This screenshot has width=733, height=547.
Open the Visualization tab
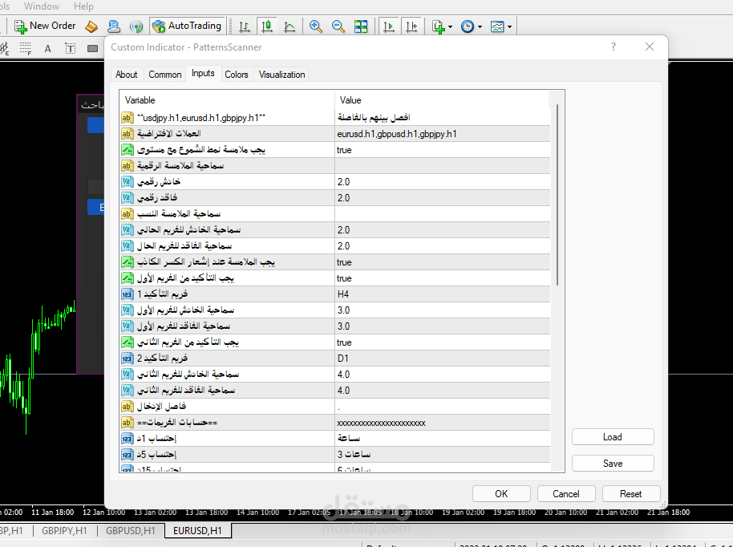click(x=281, y=75)
